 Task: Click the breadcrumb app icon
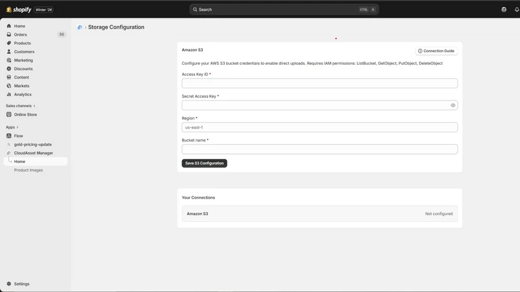[79, 27]
